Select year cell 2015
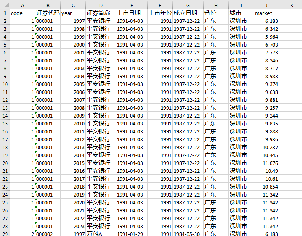The image size is (302, 236). point(73,163)
